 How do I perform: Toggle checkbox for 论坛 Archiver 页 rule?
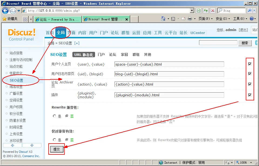click(x=250, y=84)
